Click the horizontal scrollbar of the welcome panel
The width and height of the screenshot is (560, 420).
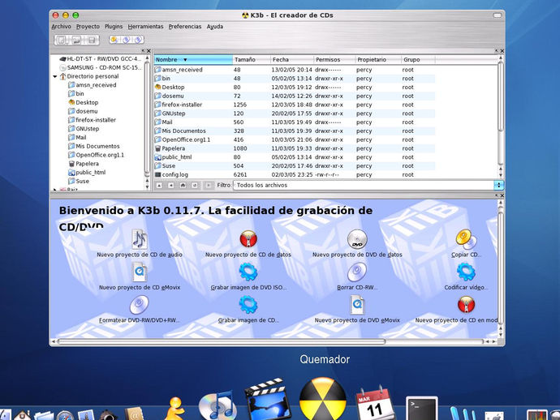coord(221,341)
